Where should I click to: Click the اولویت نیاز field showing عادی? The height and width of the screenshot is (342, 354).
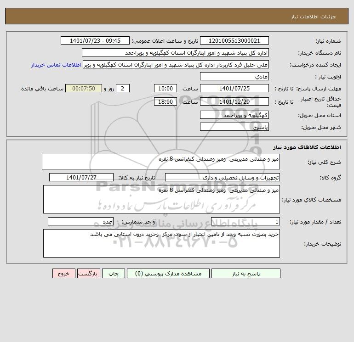[234, 77]
